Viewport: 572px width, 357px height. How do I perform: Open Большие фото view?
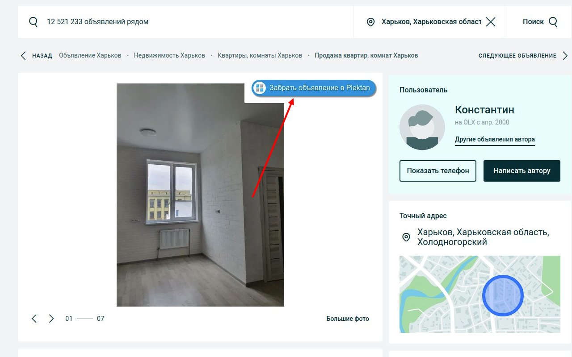click(x=348, y=318)
